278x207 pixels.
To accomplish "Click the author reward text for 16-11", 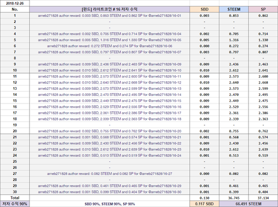I will tap(109, 76).
